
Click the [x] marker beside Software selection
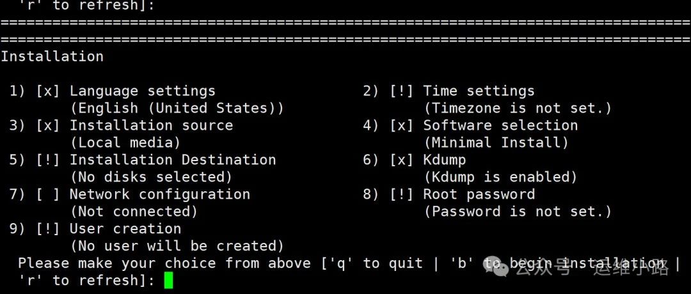click(x=401, y=125)
